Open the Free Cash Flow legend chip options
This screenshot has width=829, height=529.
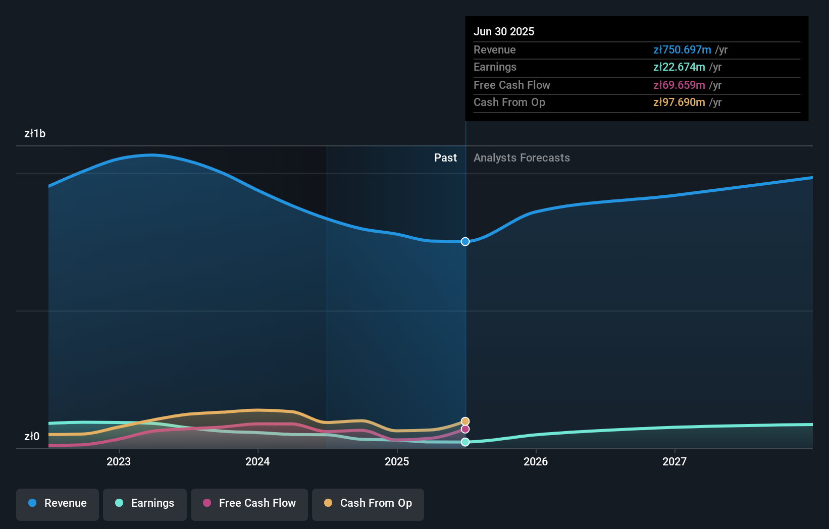(x=249, y=503)
